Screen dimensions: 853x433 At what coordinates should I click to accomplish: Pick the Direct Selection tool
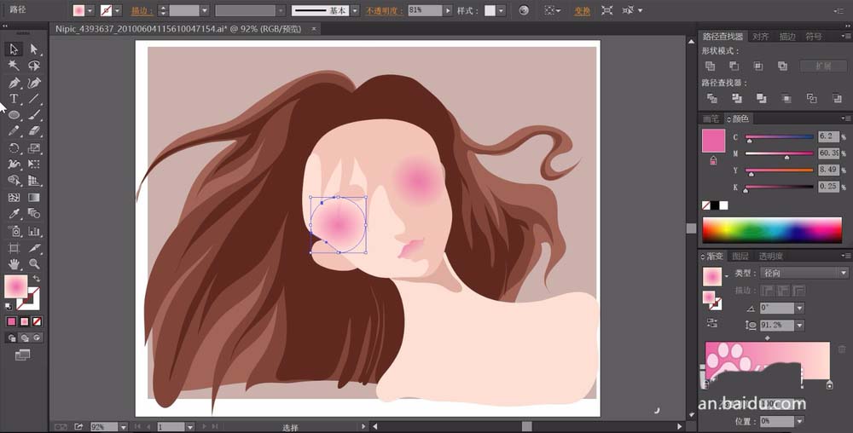[34, 49]
